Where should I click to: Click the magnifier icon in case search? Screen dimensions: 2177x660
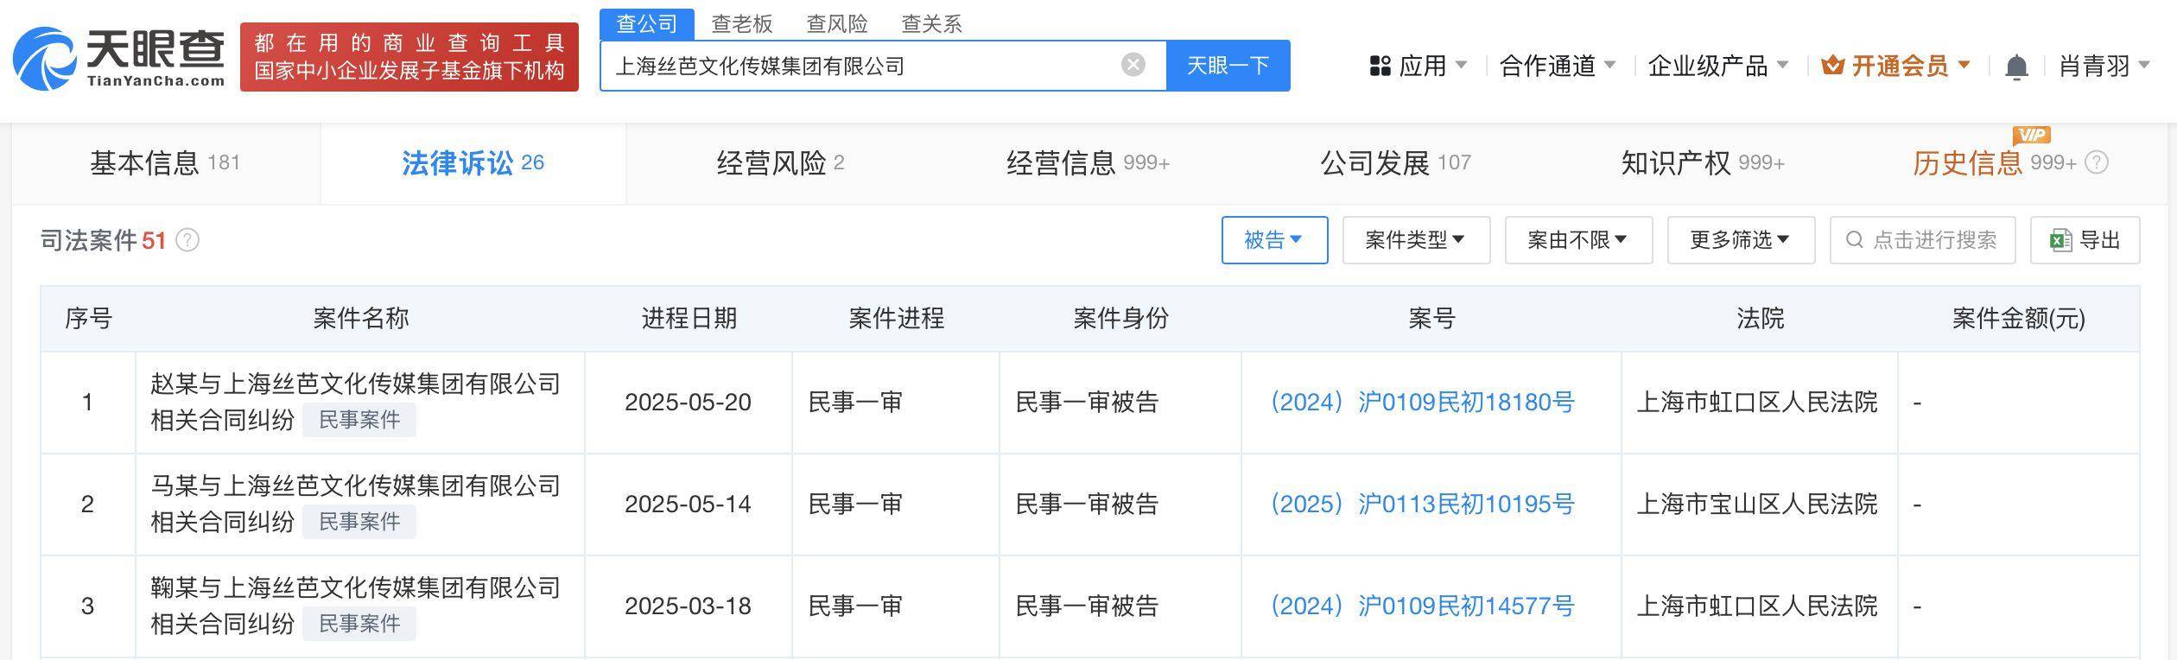click(1854, 240)
